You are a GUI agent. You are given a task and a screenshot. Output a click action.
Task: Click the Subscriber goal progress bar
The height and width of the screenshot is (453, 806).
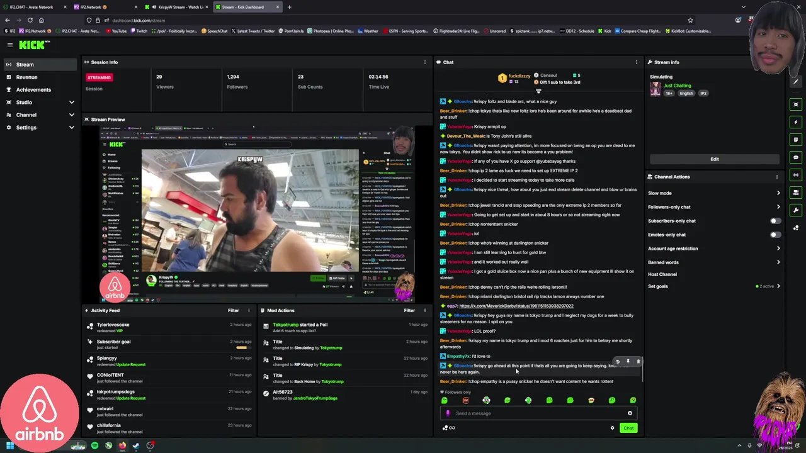coord(242,347)
